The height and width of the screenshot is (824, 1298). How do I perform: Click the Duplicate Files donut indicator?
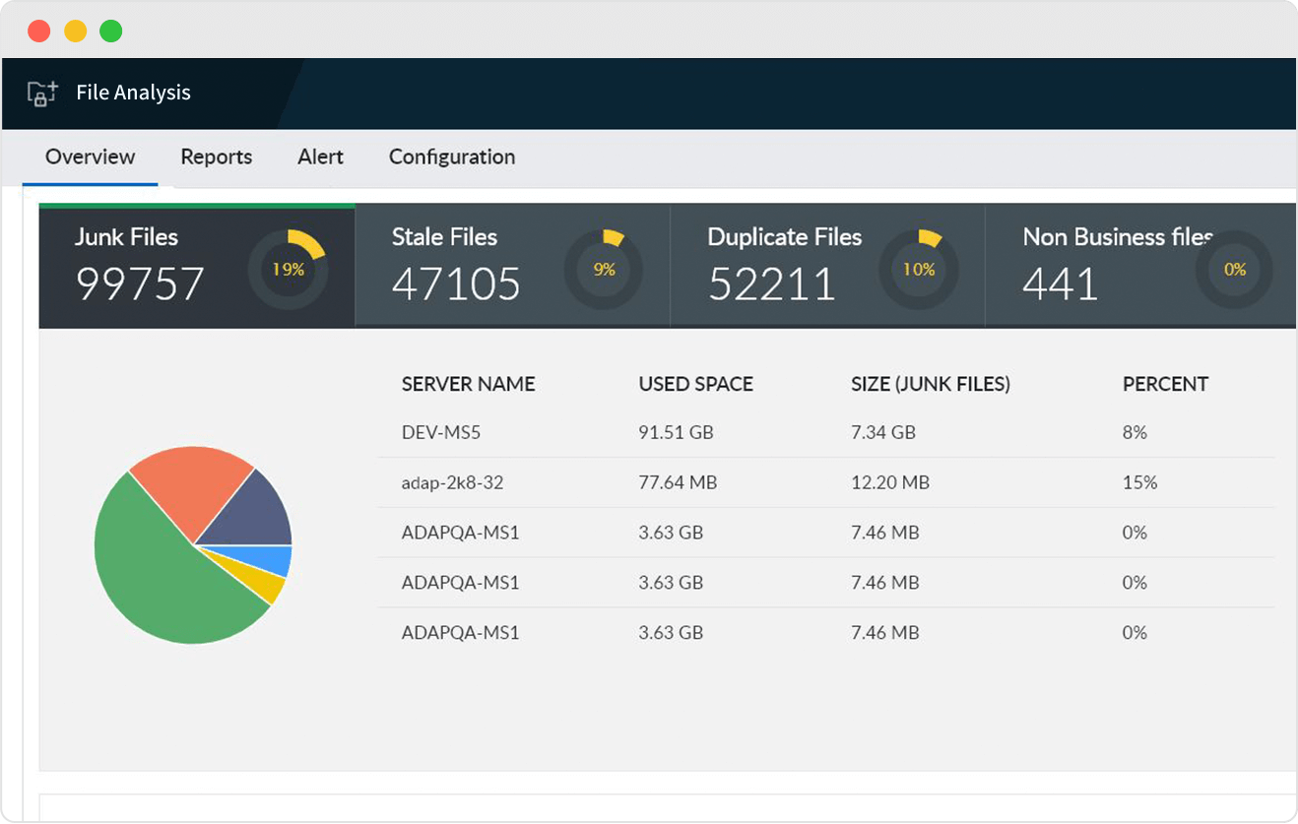click(917, 267)
